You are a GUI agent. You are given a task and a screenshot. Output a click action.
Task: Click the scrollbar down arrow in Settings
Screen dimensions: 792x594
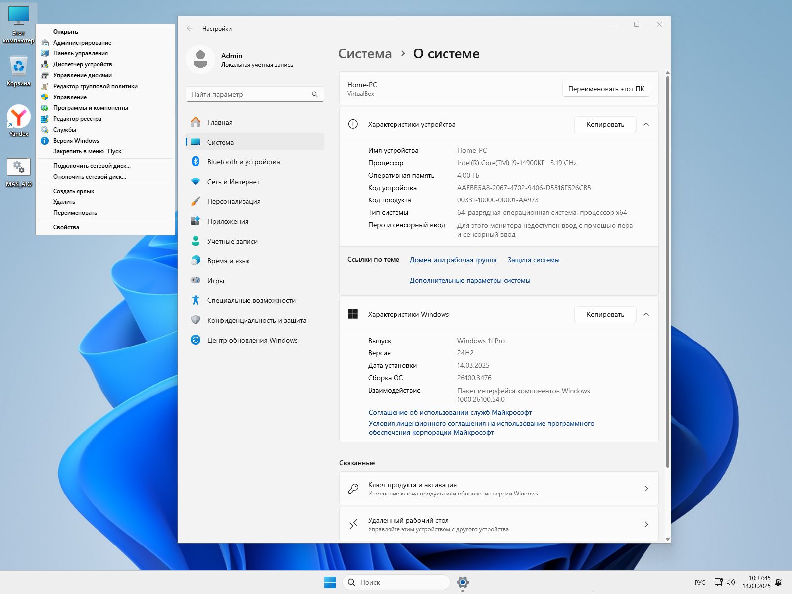[667, 539]
